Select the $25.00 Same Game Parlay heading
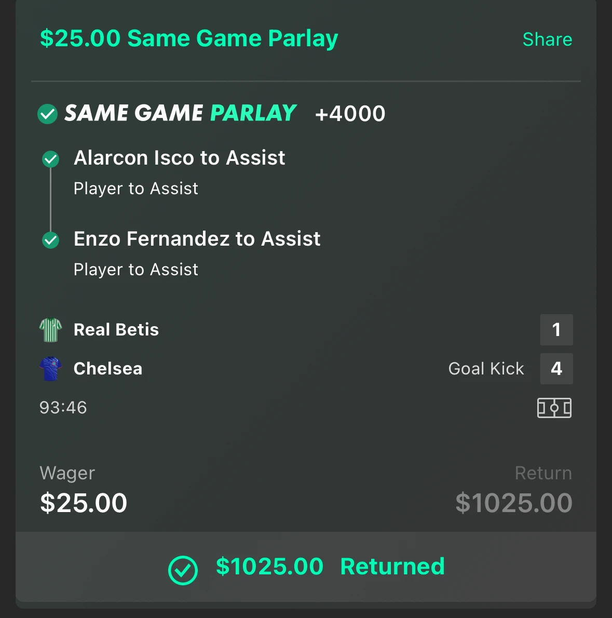The height and width of the screenshot is (618, 612). click(189, 38)
